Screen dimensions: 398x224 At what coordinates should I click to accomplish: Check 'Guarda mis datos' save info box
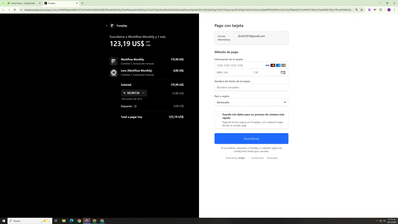[218, 114]
